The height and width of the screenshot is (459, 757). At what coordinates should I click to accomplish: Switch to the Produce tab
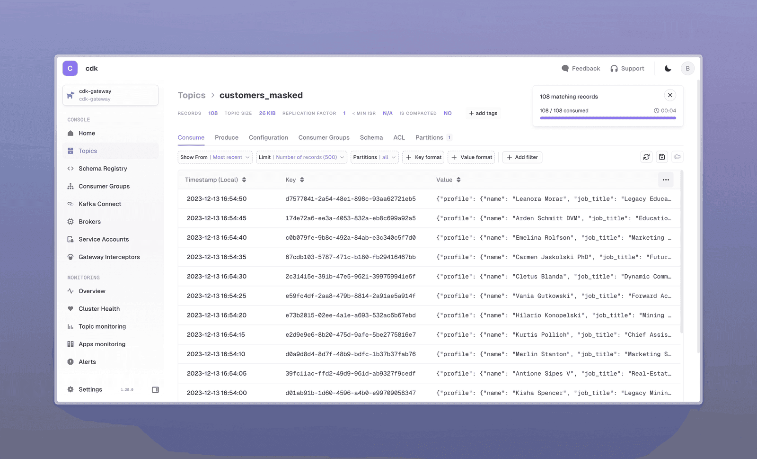[x=227, y=137]
